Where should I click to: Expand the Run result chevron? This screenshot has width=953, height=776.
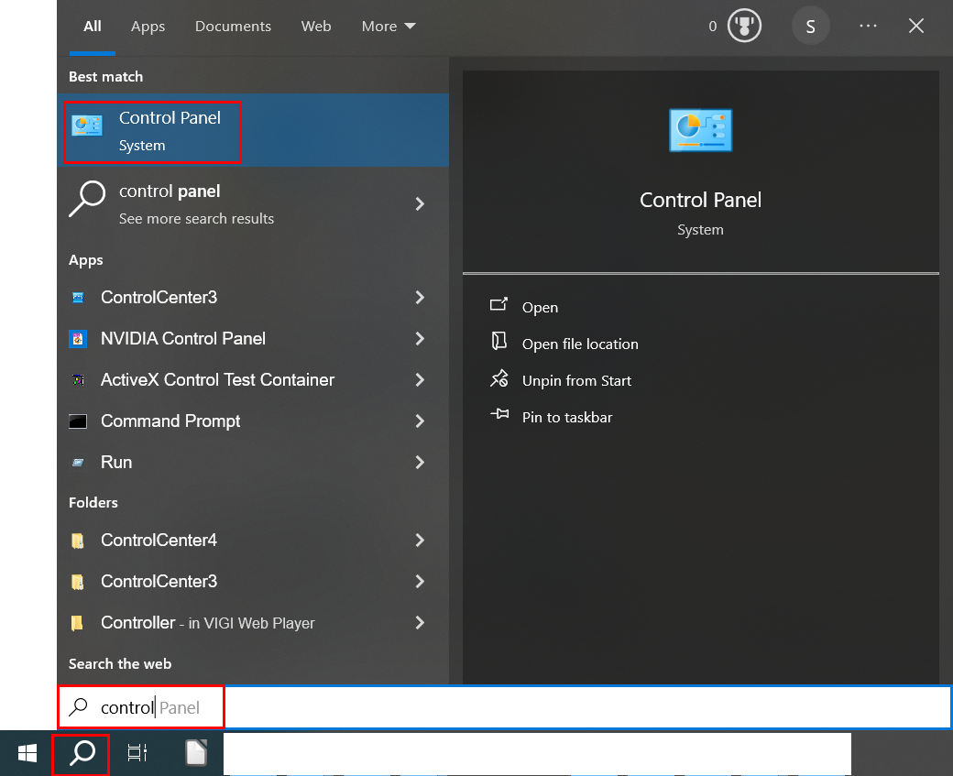420,463
